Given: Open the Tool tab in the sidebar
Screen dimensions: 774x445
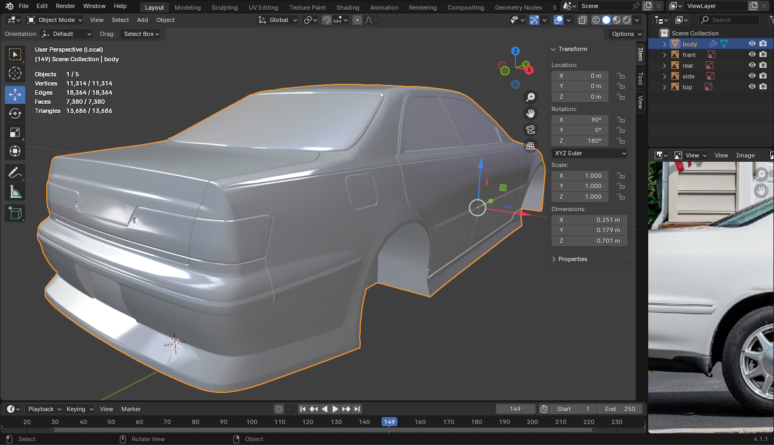Looking at the screenshot, I should (x=640, y=78).
